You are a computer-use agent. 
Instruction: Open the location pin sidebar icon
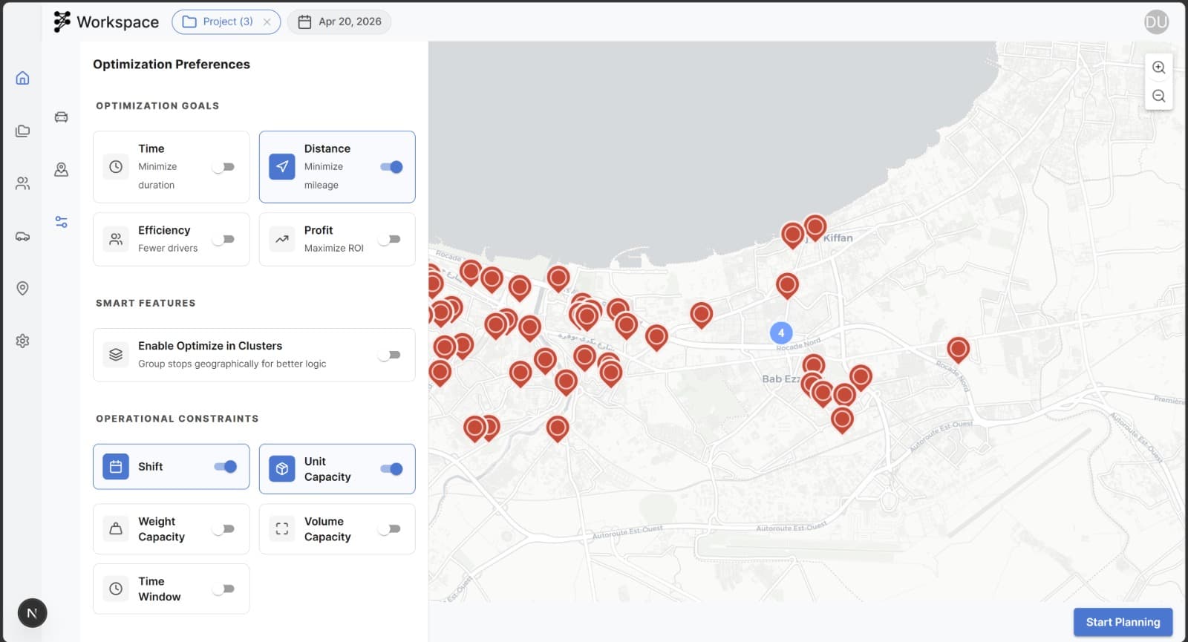click(x=22, y=288)
